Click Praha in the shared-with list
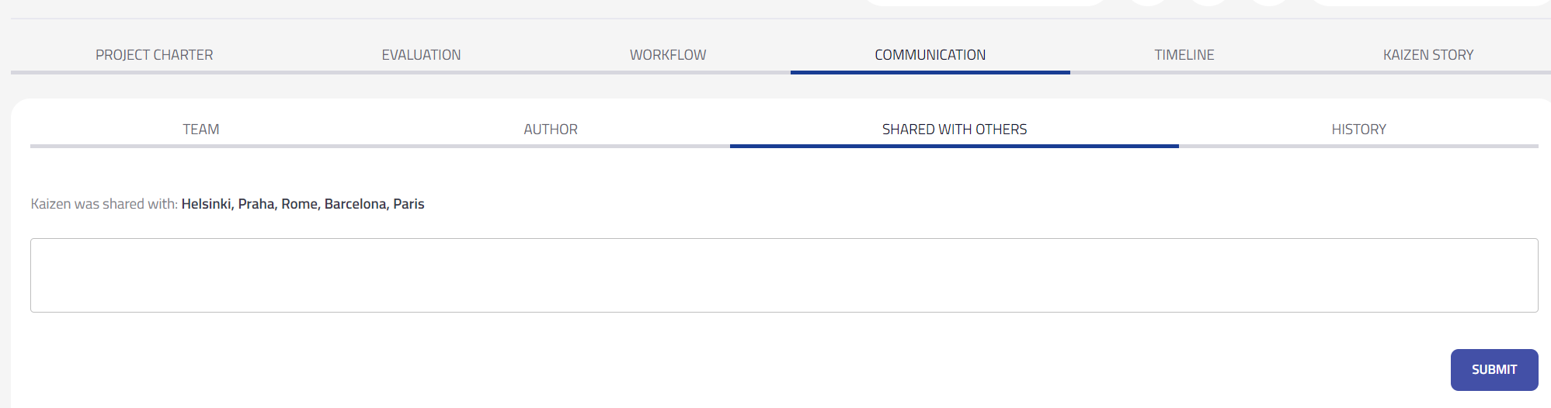 coord(256,204)
